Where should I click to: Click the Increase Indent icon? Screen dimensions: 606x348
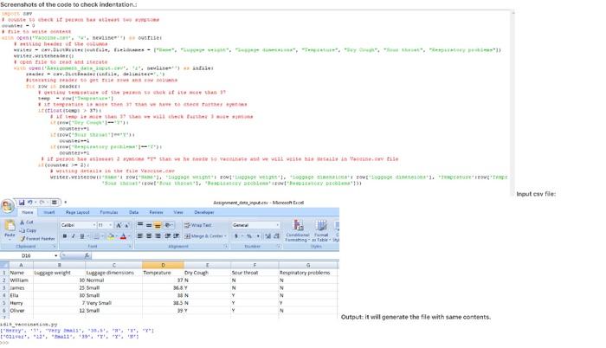(x=177, y=235)
